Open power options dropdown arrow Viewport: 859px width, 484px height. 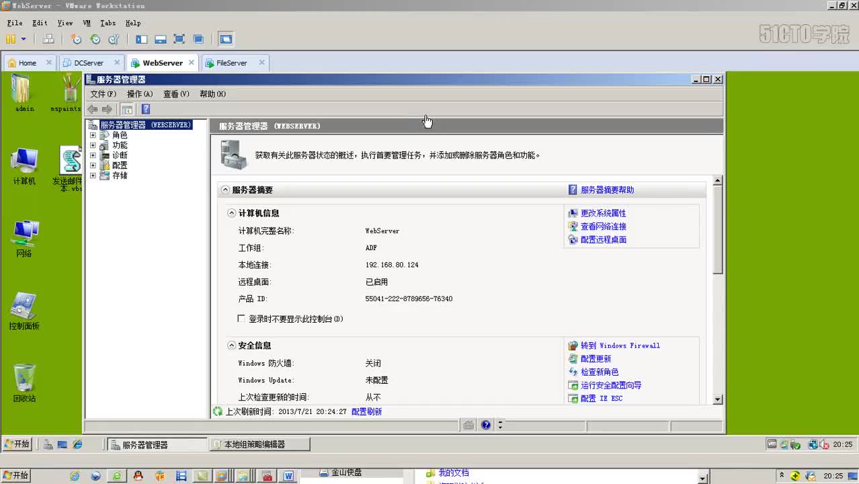(24, 39)
